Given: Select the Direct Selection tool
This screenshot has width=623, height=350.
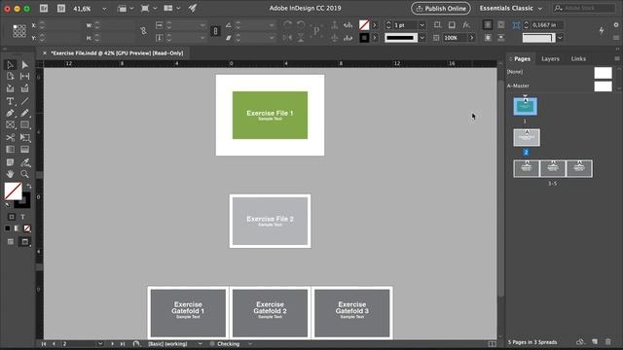Looking at the screenshot, I should (24, 65).
